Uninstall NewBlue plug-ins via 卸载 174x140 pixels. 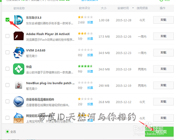tap(164, 85)
